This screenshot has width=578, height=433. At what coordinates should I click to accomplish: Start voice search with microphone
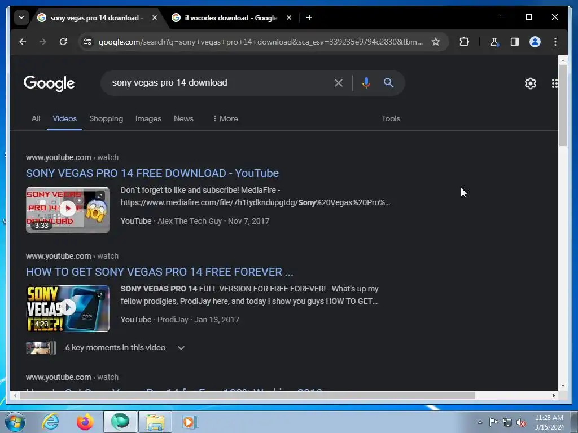366,83
